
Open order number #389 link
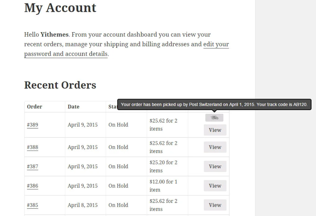[33, 125]
